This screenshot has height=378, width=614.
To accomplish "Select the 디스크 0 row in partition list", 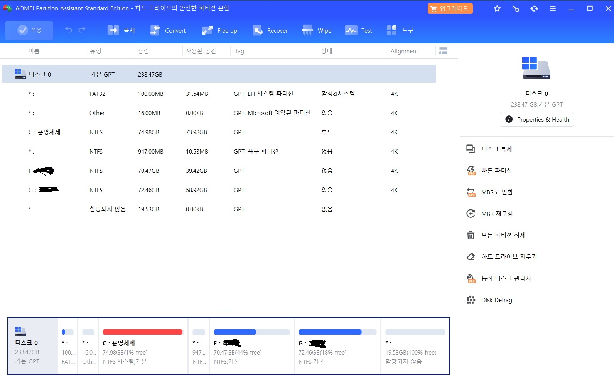I will [x=219, y=74].
